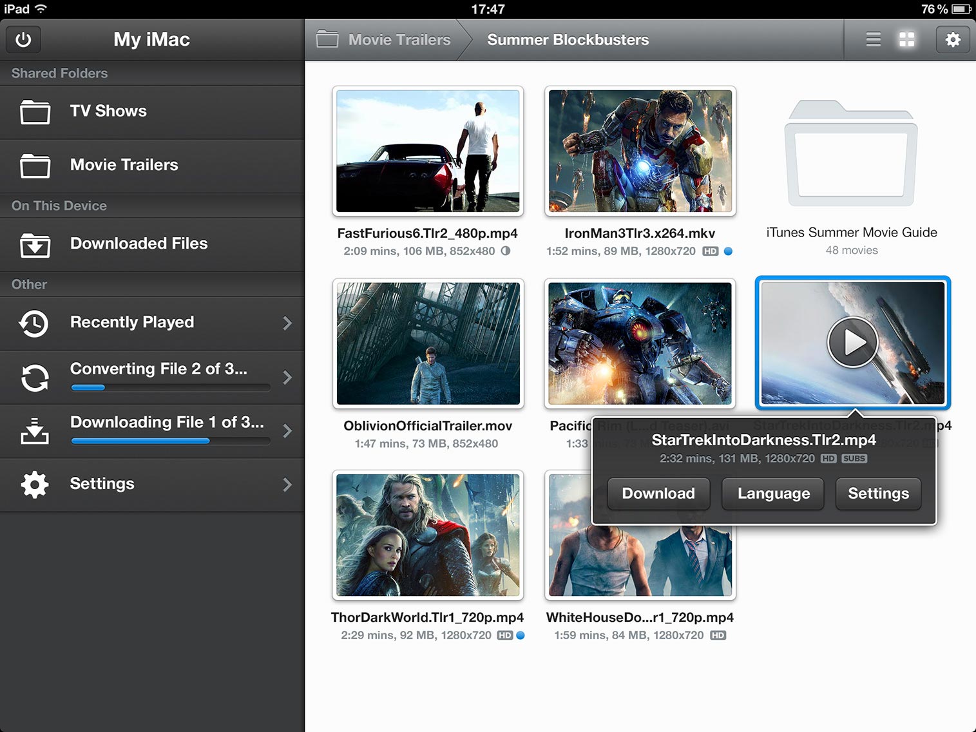The image size is (976, 732).
Task: Open Downloaded Files on this device
Action: click(x=139, y=244)
